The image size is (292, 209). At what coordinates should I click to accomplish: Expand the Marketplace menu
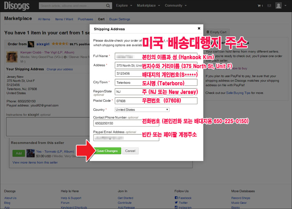click(148, 5)
